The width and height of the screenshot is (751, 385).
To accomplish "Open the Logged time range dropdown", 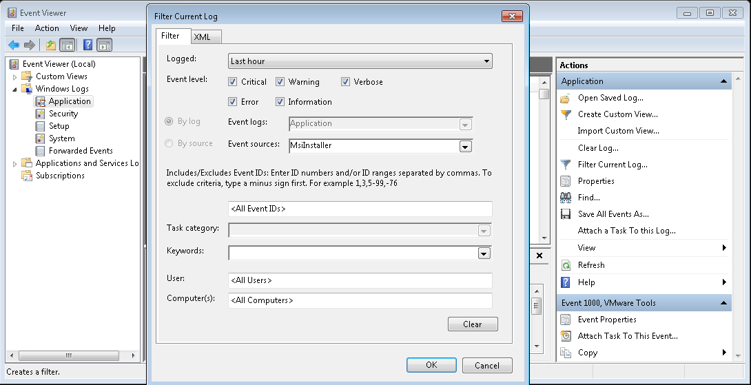I will (360, 61).
